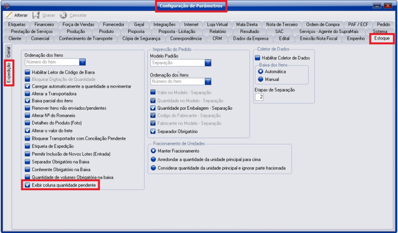Viewport: 398px width, 233px height.
Task: Click the Etapas de Separação field
Action: pos(259,97)
